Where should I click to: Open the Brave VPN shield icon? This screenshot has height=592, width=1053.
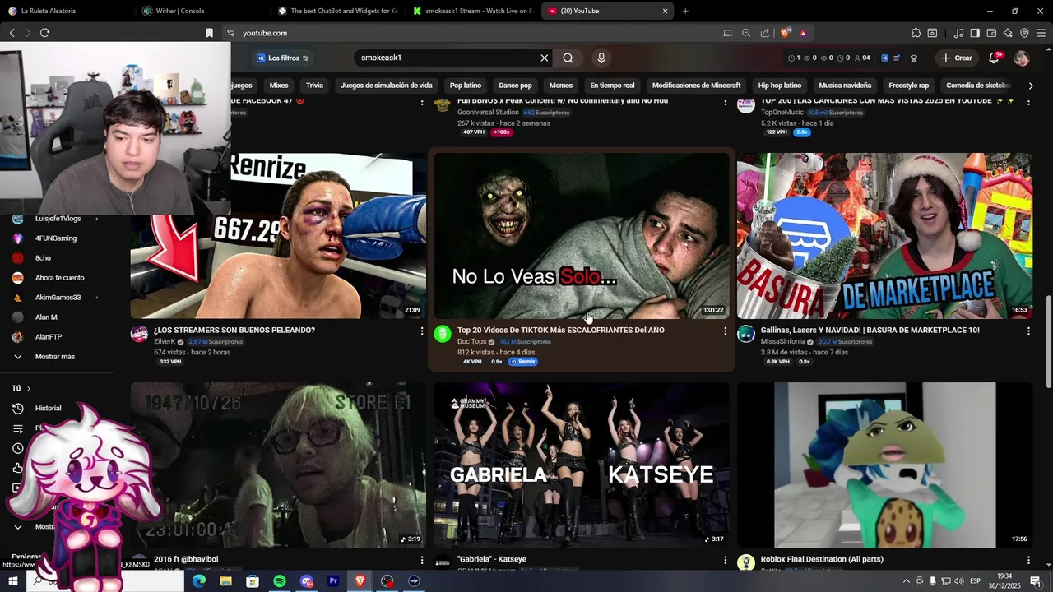pyautogui.click(x=1024, y=33)
